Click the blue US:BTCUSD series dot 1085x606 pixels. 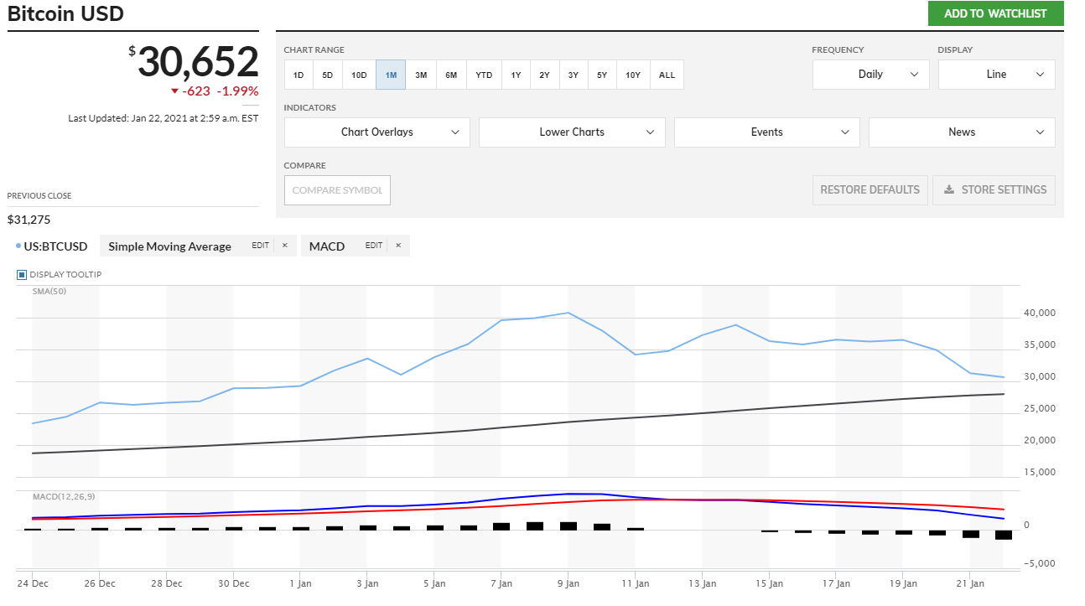tap(18, 246)
